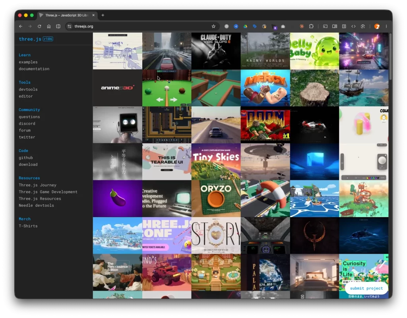The width and height of the screenshot is (407, 318).
Task: Open the documentation link
Action: 34,69
